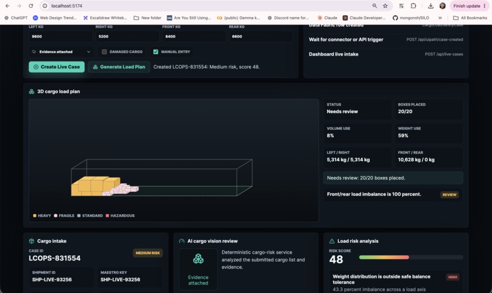This screenshot has height=293, width=492.
Task: Open the ChatGPT bookmark
Action: [16, 18]
